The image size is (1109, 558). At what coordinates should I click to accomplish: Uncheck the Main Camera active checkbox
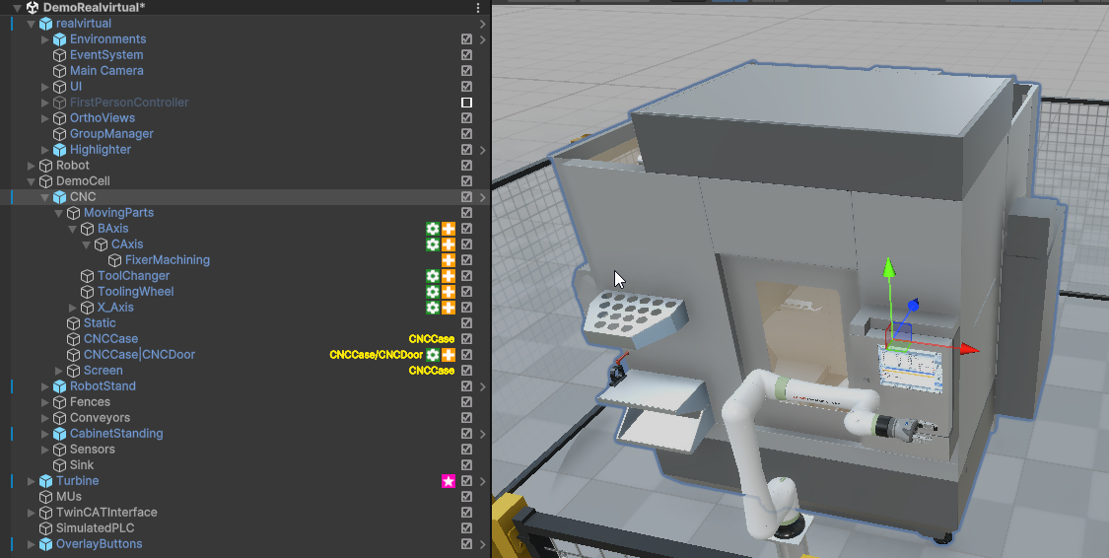[x=466, y=71]
